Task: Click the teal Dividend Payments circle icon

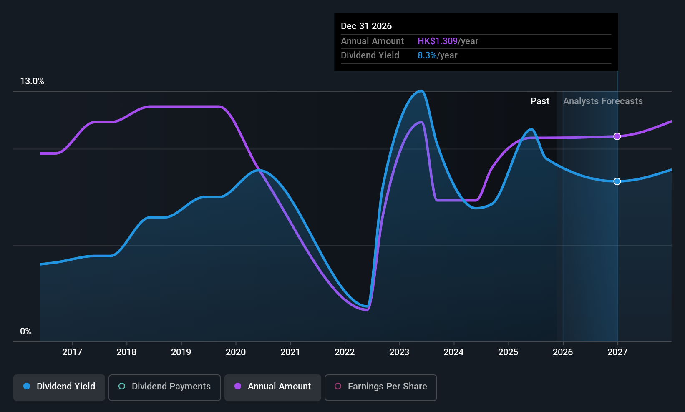Action: point(122,387)
